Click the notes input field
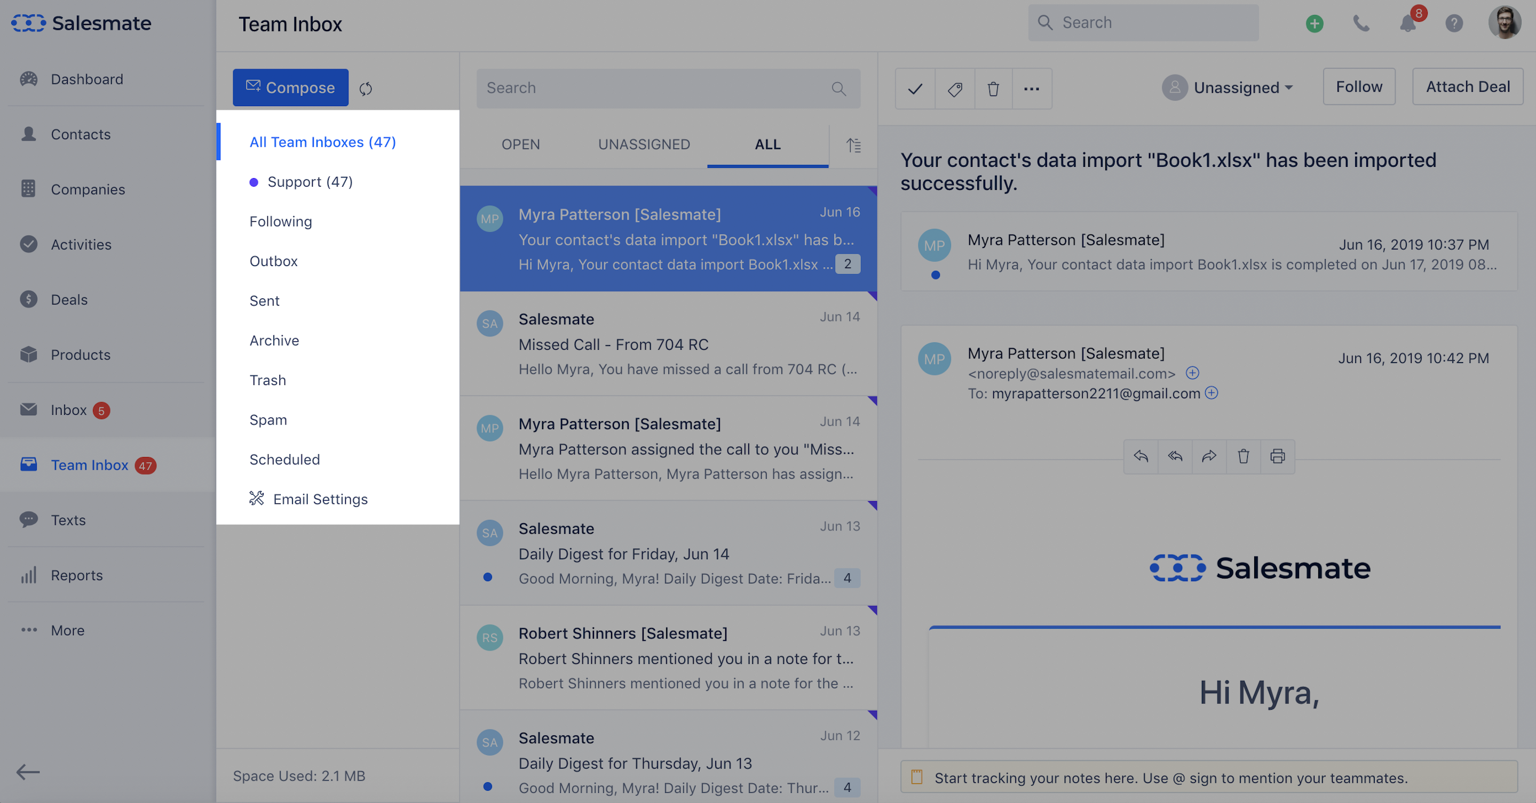This screenshot has width=1536, height=803. click(1209, 777)
